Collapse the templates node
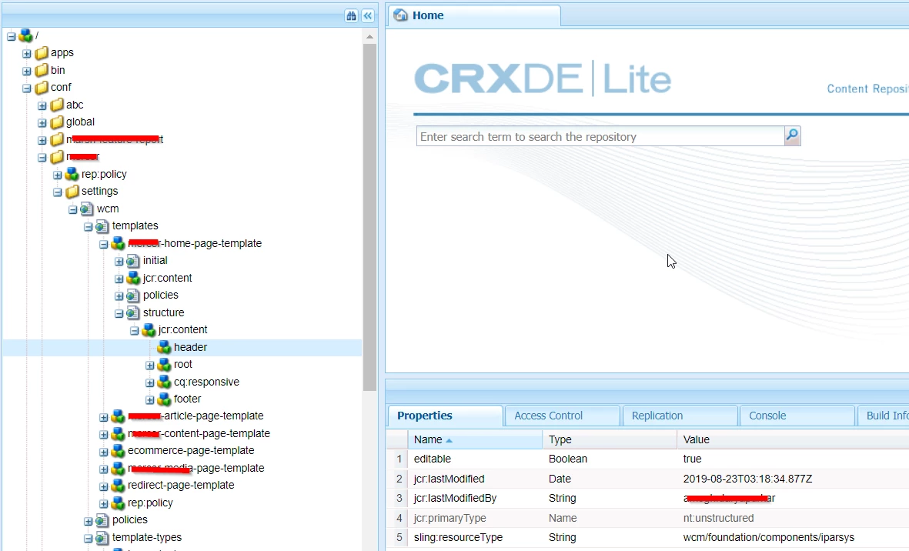This screenshot has width=909, height=551. [x=88, y=226]
